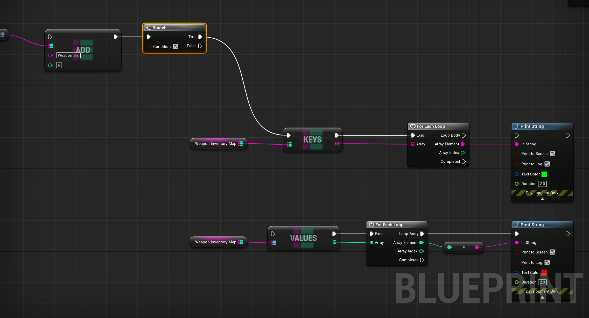Click lower Print String exec input pin

point(517,234)
